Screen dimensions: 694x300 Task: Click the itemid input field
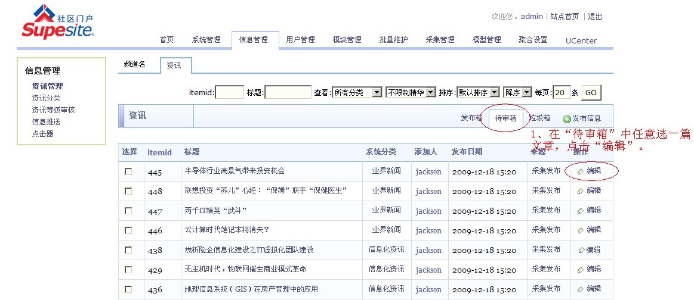pyautogui.click(x=229, y=93)
